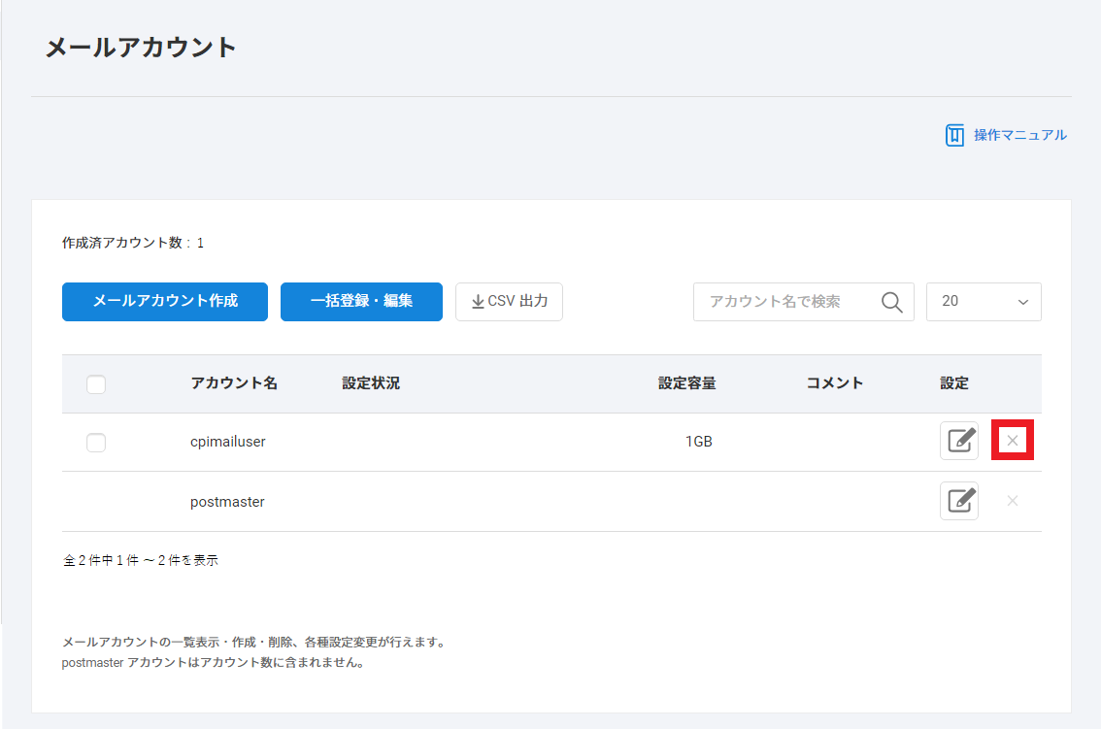1101x729 pixels.
Task: Click the download arrow icon on CSV 出力
Action: [x=478, y=302]
